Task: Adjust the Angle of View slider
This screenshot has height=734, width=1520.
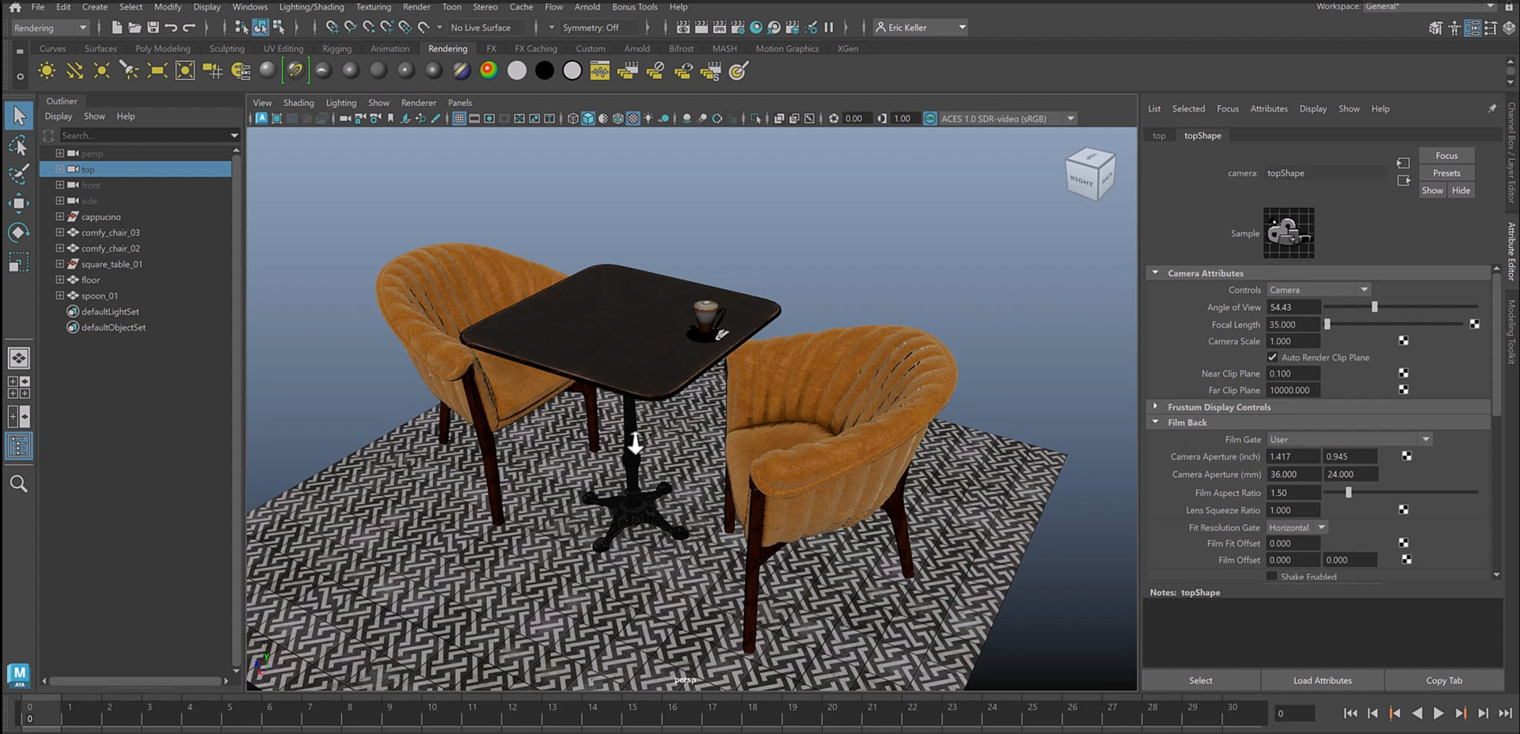Action: (1374, 307)
